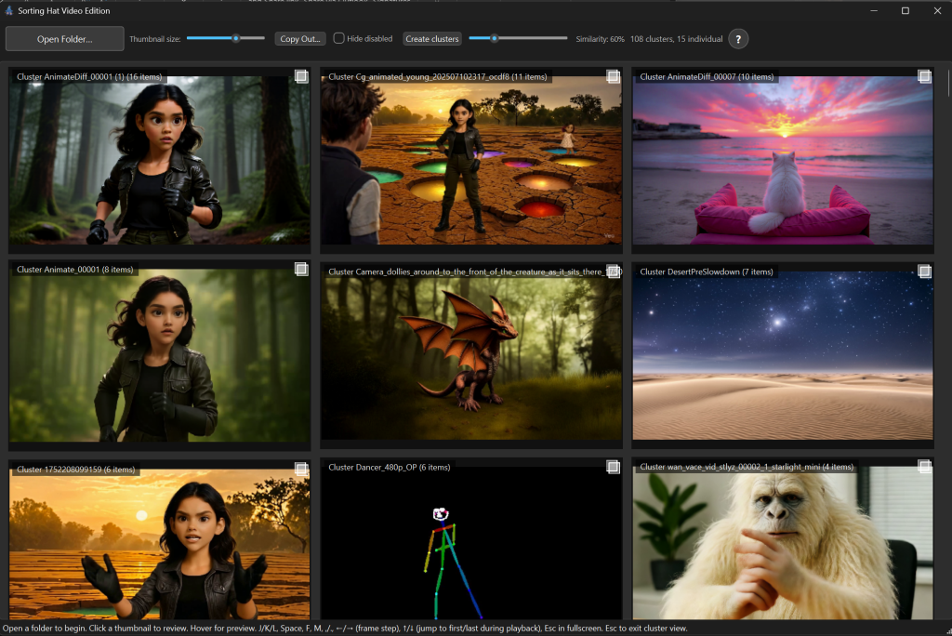This screenshot has height=636, width=952.
Task: Click the Thumbnail size: label
Action: coord(155,39)
